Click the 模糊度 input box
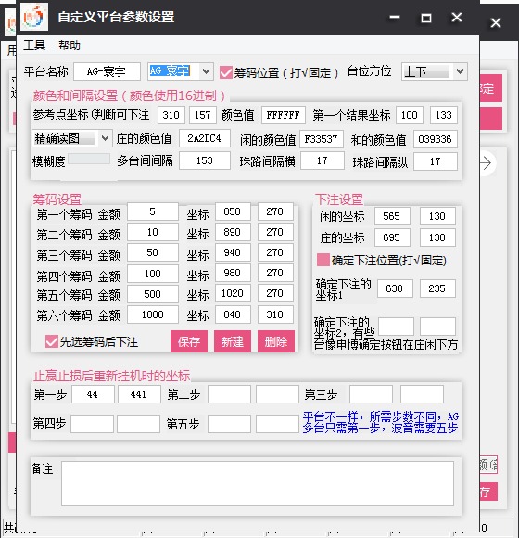 (89, 159)
